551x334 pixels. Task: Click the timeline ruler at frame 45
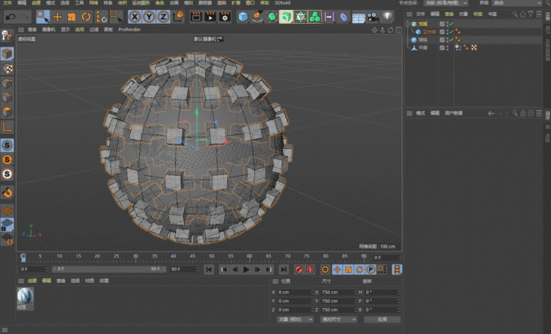pos(192,257)
